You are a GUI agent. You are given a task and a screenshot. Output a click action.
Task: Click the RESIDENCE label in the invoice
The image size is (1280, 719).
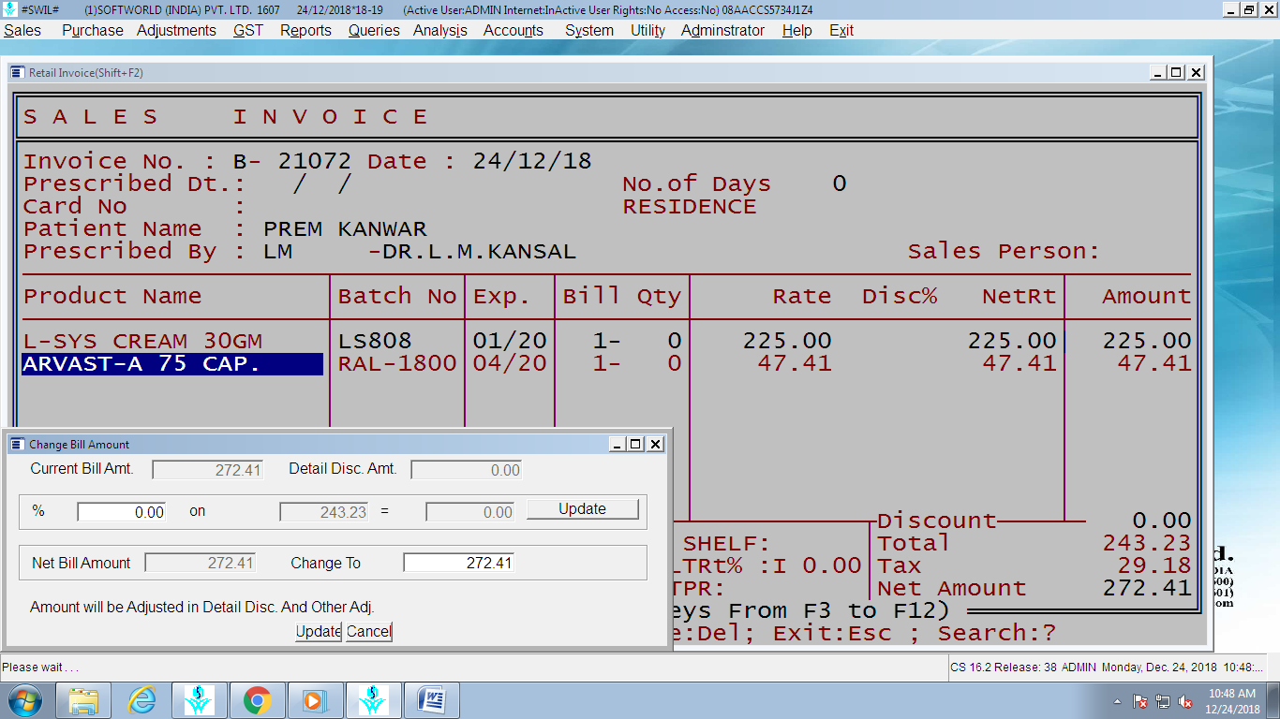(x=690, y=206)
